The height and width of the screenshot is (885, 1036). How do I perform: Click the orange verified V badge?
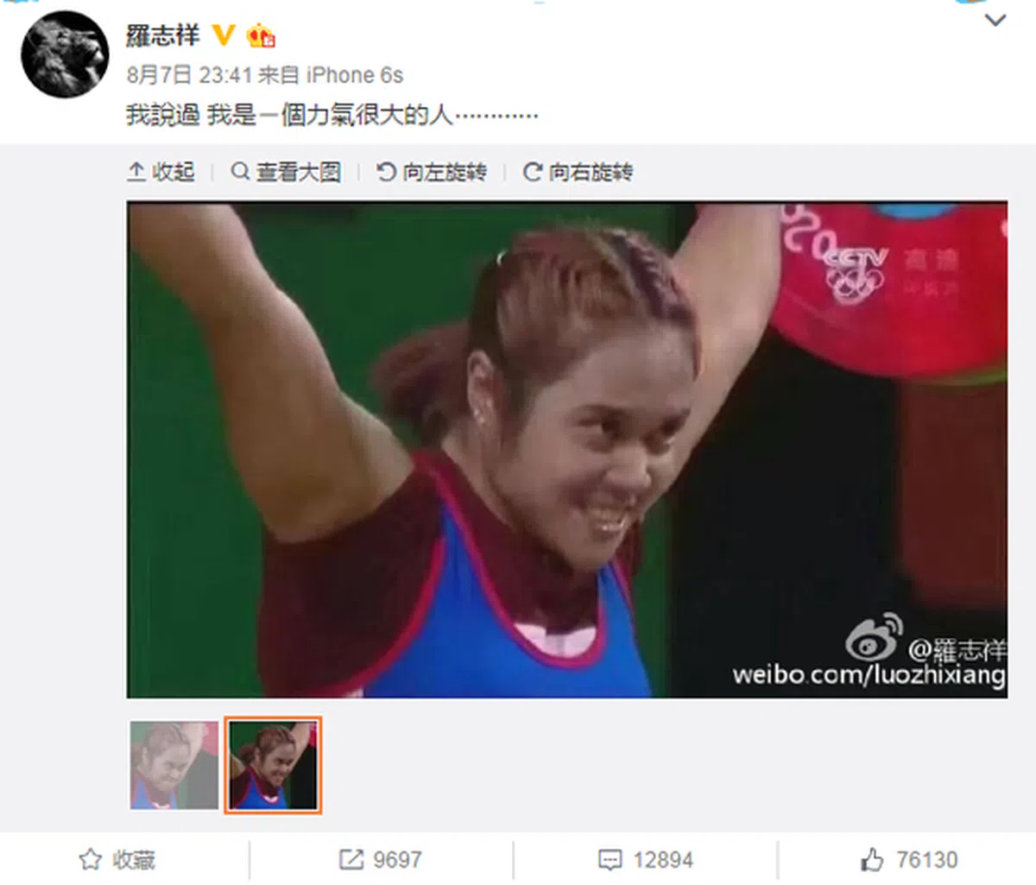click(223, 35)
